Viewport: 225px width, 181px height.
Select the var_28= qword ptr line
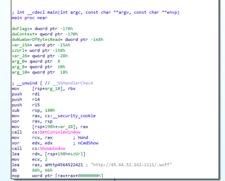click(x=40, y=56)
